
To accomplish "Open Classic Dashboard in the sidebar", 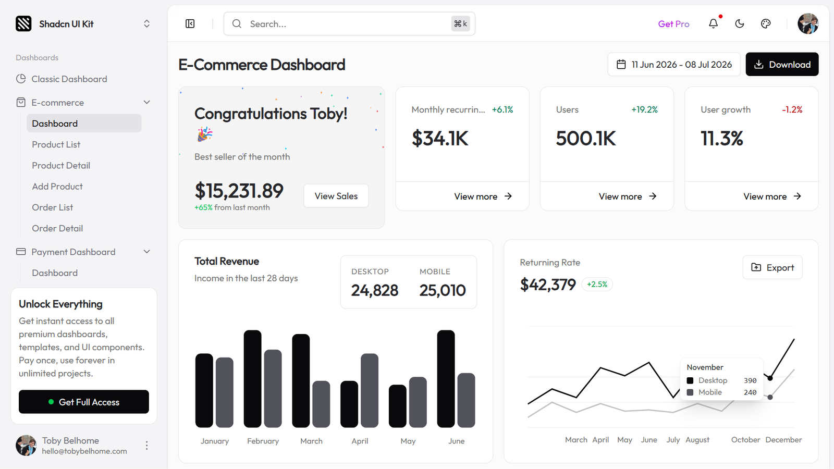I will point(78,79).
